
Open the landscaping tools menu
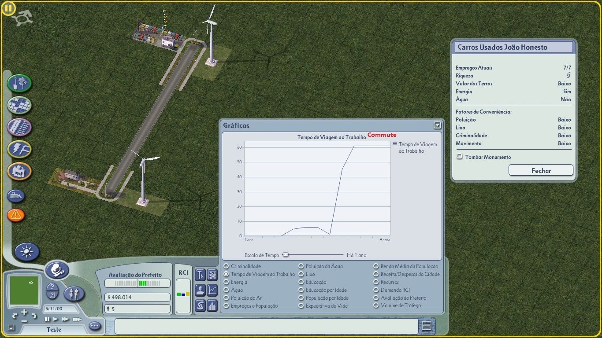pyautogui.click(x=19, y=83)
